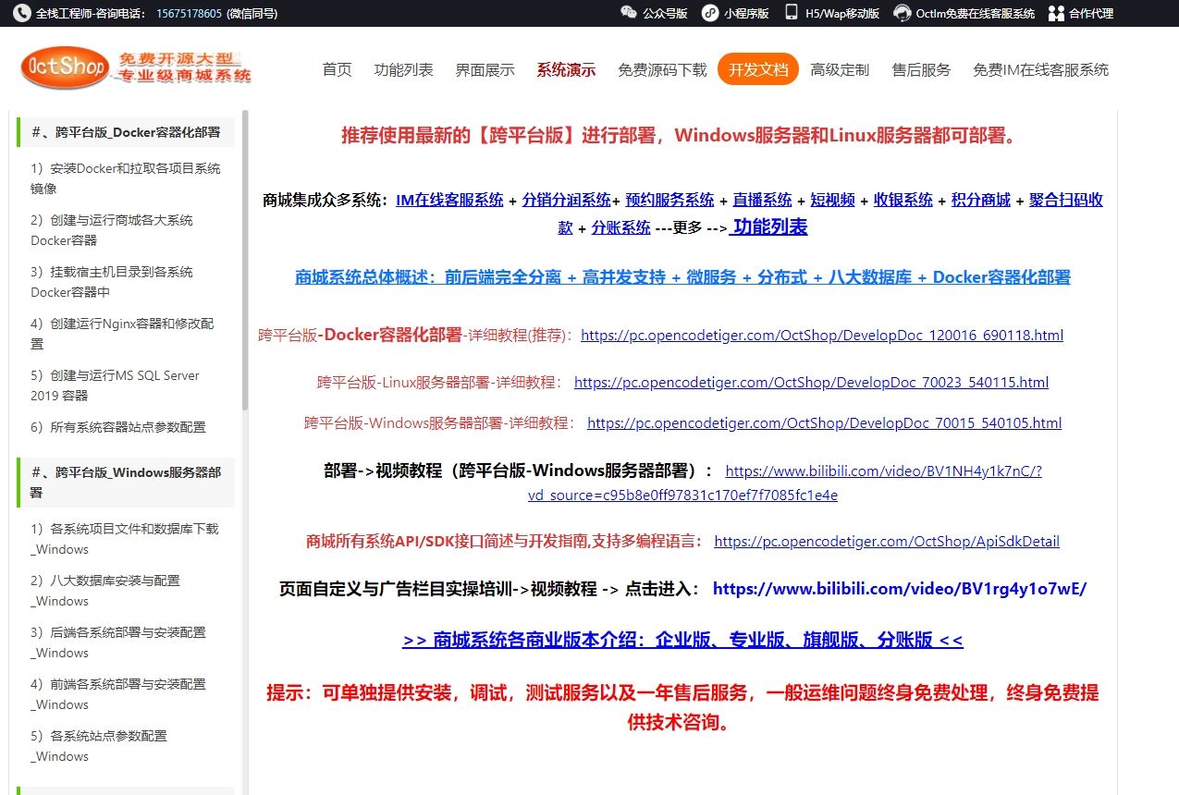
Task: Click the 合作代理 partners icon
Action: [1056, 13]
